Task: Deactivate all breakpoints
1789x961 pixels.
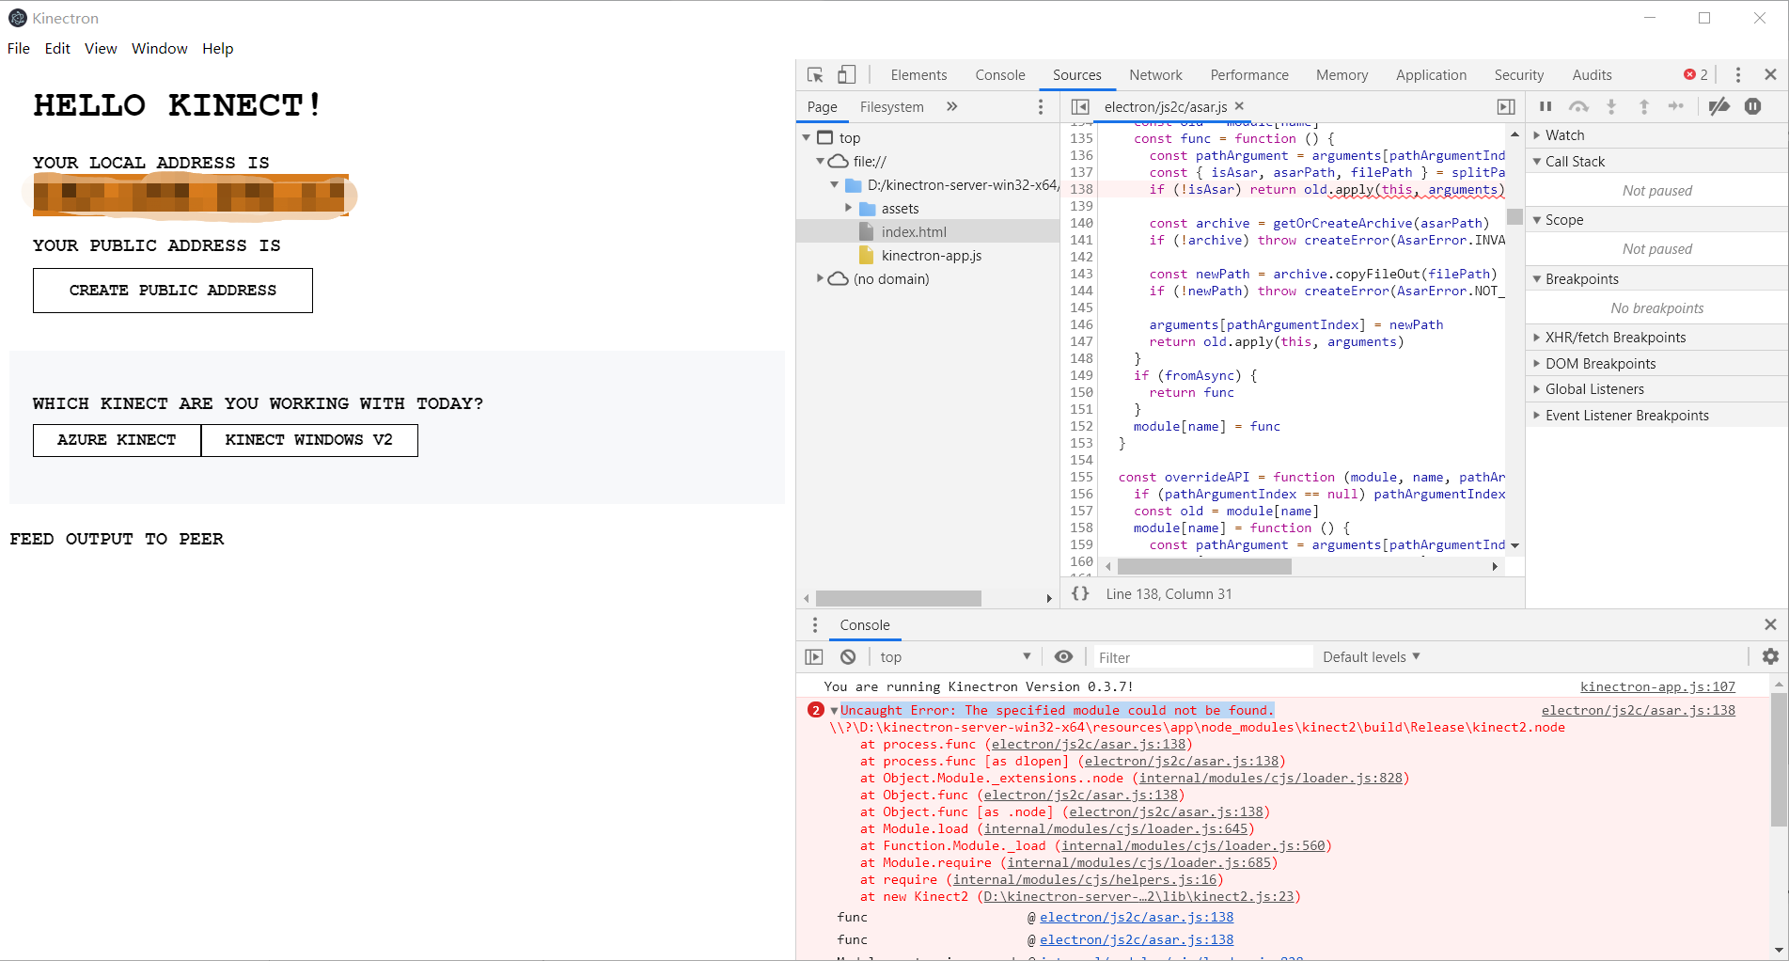Action: click(x=1718, y=106)
